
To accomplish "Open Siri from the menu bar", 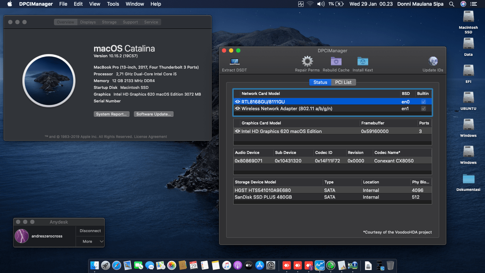I will point(463,4).
